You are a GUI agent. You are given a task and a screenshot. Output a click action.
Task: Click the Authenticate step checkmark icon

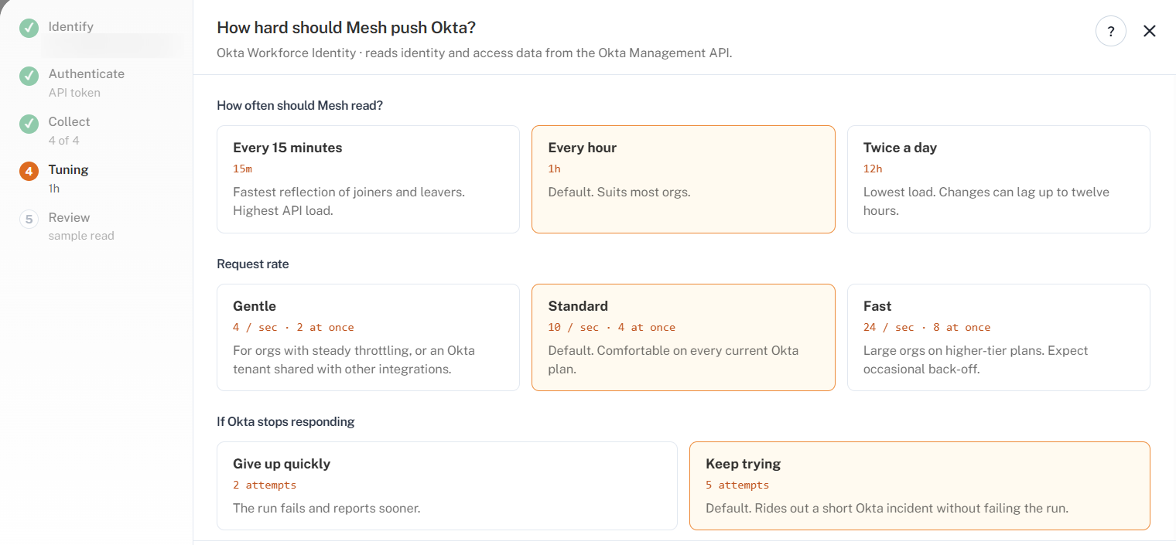(x=29, y=76)
